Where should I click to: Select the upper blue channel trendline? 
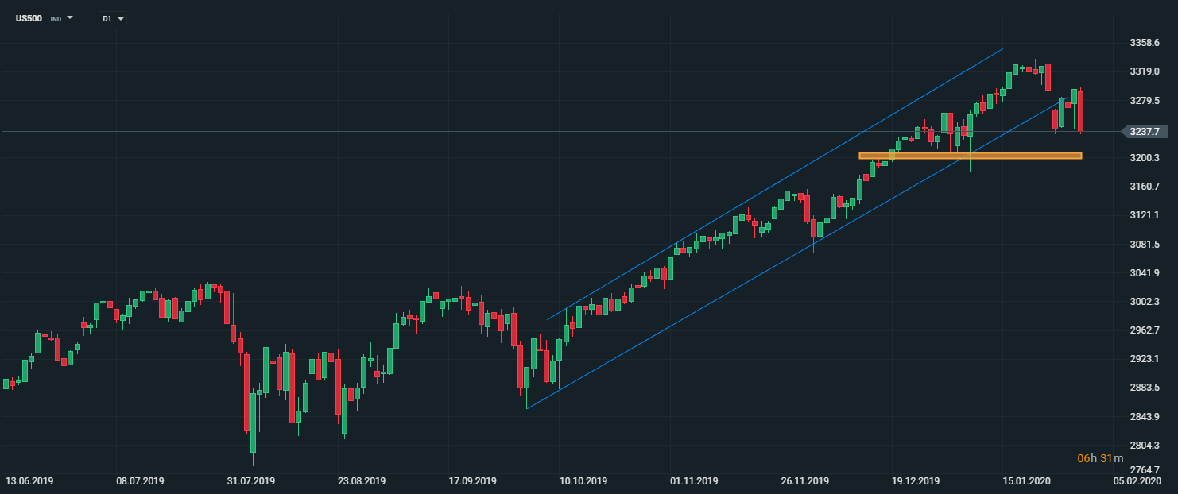775,184
